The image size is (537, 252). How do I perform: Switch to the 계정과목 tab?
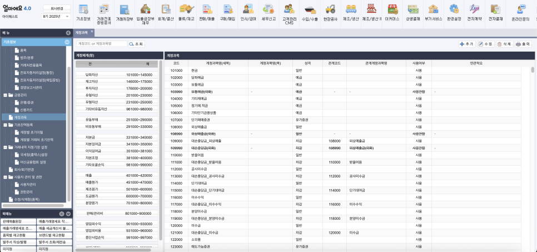[x=82, y=32]
